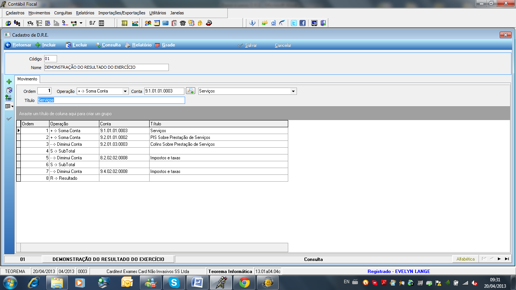Image resolution: width=516 pixels, height=290 pixels.
Task: Expand the Serviços account name dropdown
Action: (x=294, y=91)
